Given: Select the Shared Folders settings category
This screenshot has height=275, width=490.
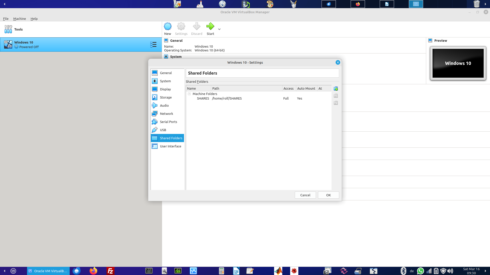Looking at the screenshot, I should 167,138.
